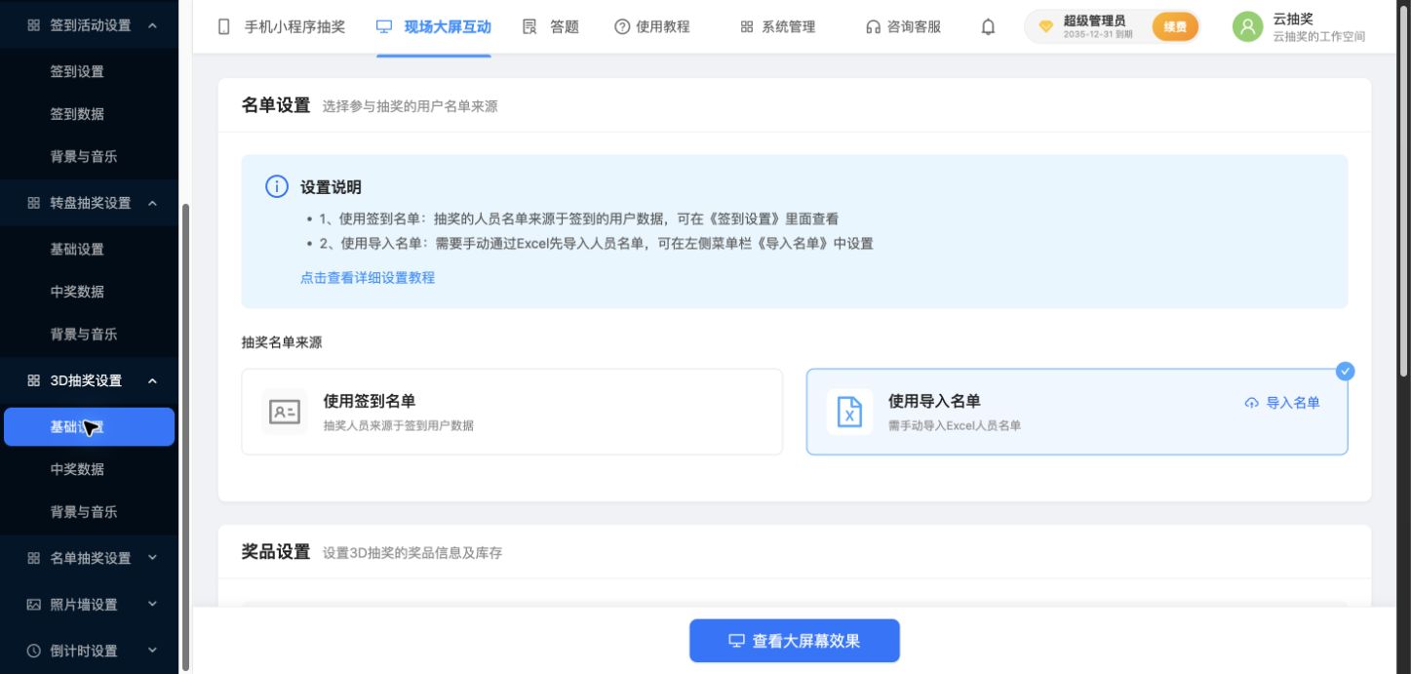Click the grid icon beside 签到活动设置
This screenshot has width=1411, height=674.
click(33, 25)
